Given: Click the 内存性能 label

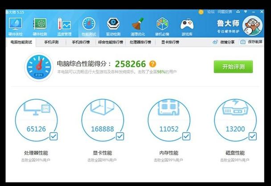Looking at the screenshot, I should coord(168,153).
